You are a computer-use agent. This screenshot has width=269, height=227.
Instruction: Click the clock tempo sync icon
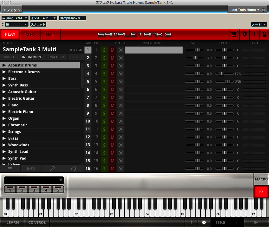204,223
